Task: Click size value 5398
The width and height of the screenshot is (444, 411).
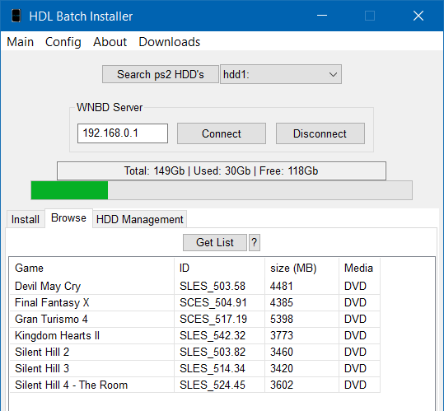Action: coord(282,319)
